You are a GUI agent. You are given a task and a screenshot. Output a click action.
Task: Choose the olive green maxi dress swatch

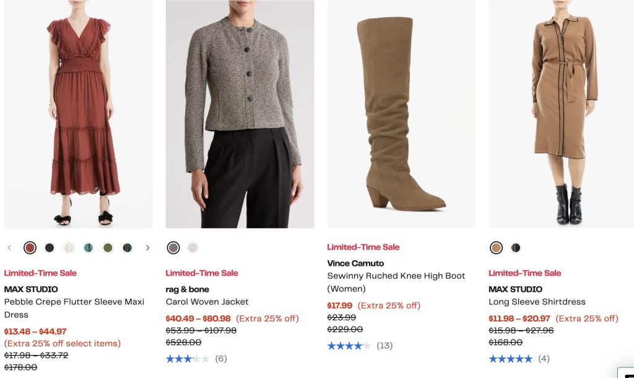(x=108, y=248)
